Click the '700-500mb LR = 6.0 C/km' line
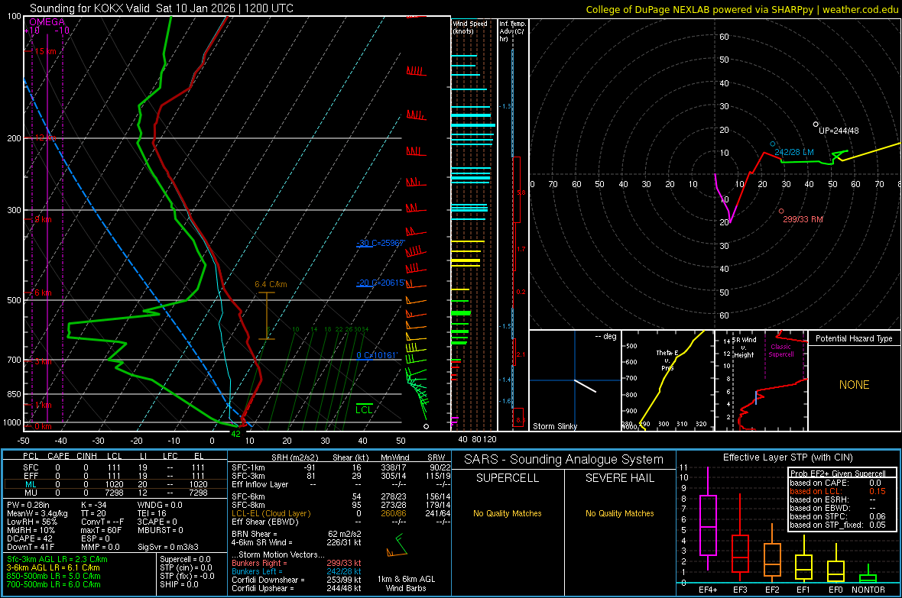This screenshot has width=902, height=598. pyautogui.click(x=54, y=584)
